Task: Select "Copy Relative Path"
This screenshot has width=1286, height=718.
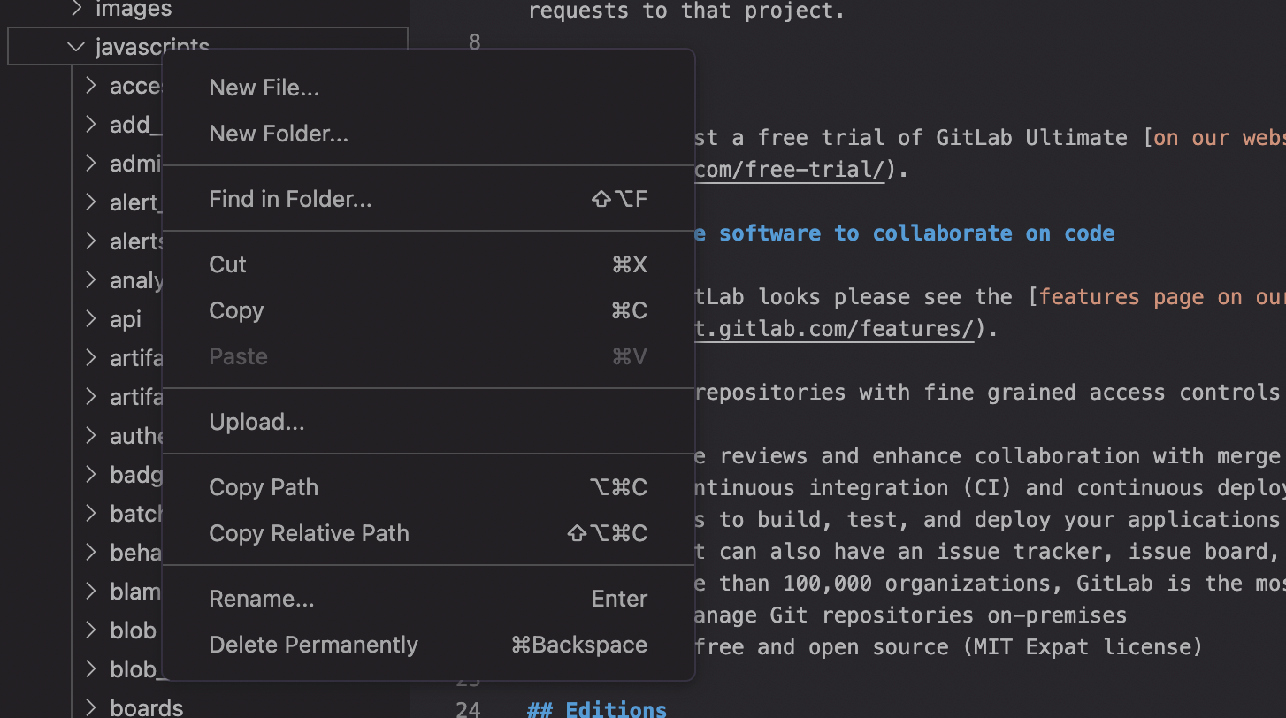Action: (x=309, y=533)
